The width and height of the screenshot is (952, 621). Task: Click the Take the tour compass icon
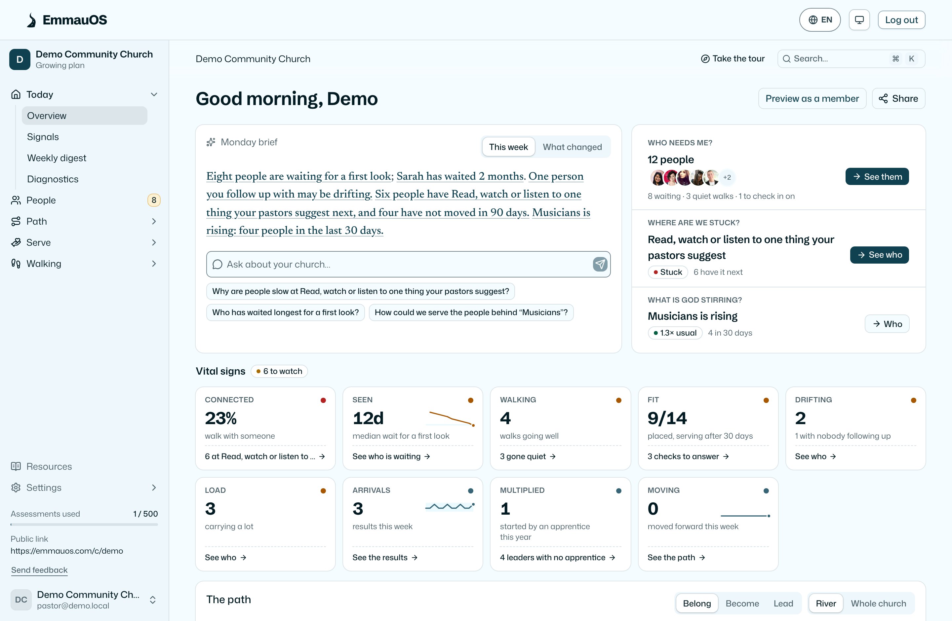point(705,59)
